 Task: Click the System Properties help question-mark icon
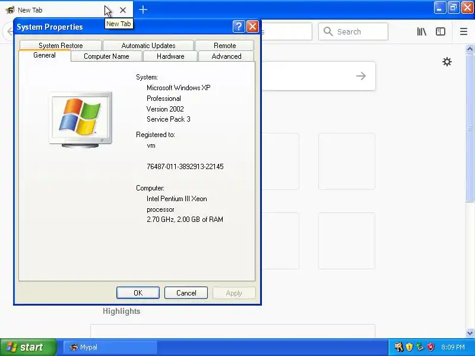(x=239, y=27)
